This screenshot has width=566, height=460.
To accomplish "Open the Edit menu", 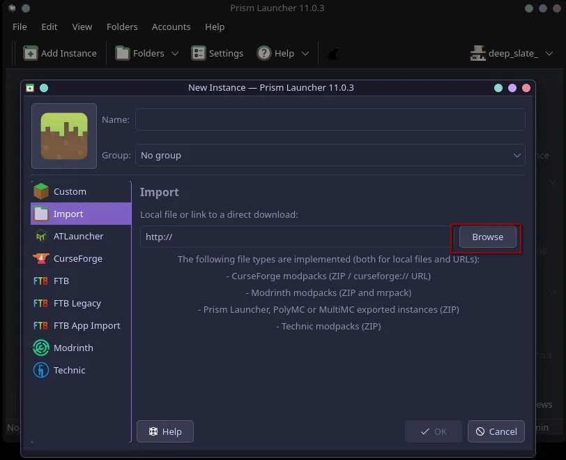I will coord(49,27).
